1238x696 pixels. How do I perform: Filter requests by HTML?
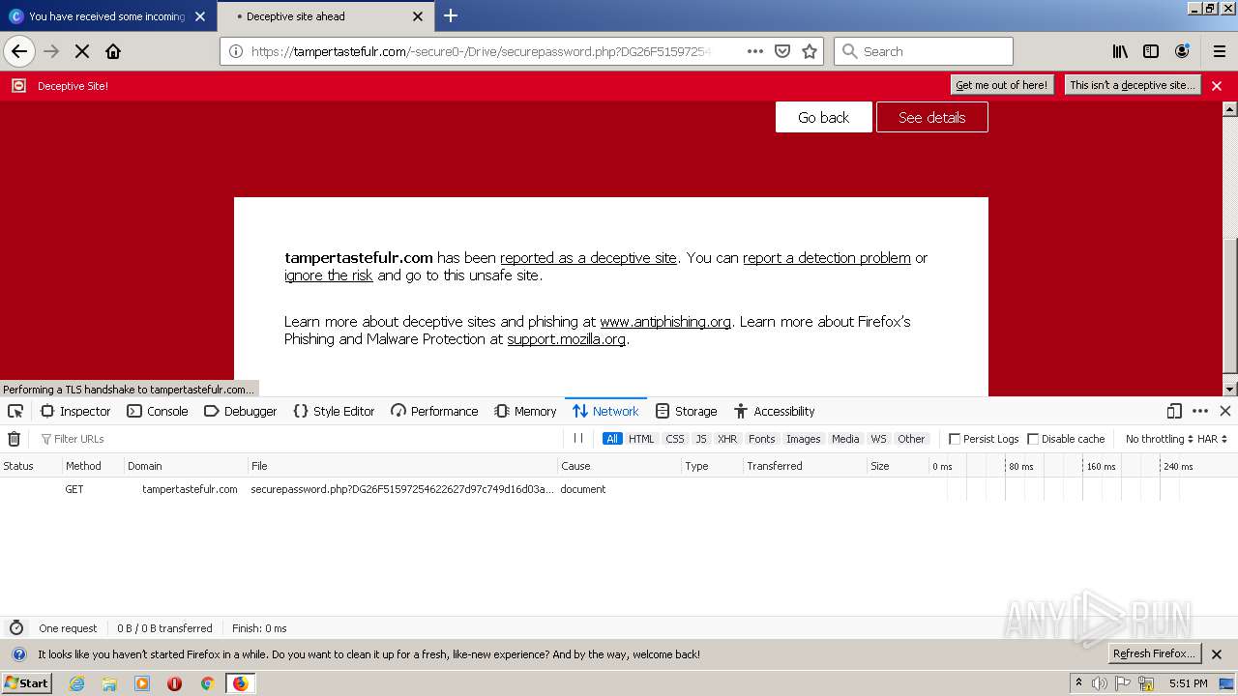pyautogui.click(x=641, y=439)
